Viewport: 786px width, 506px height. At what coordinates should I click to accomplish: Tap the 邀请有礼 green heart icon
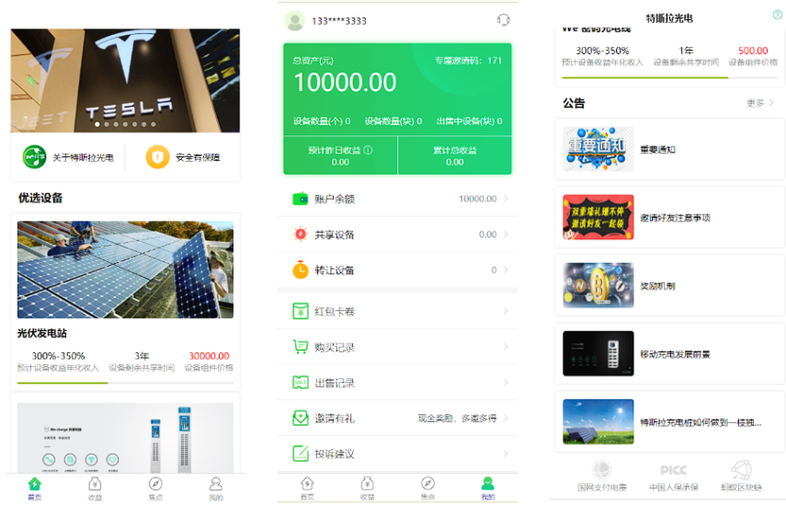coord(300,418)
